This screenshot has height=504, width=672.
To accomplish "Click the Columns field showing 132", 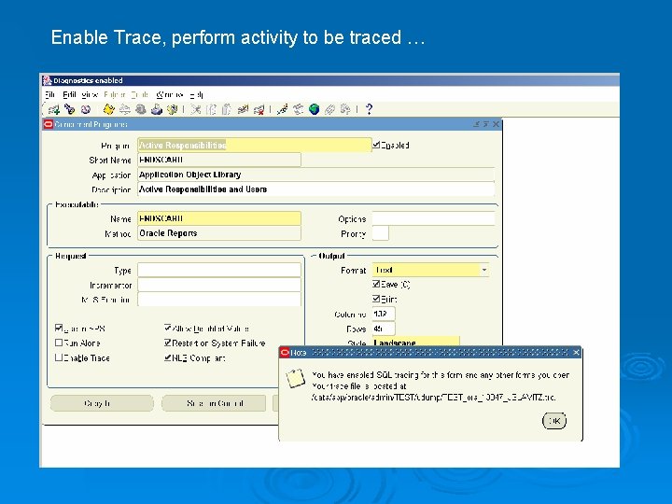I will click(384, 314).
